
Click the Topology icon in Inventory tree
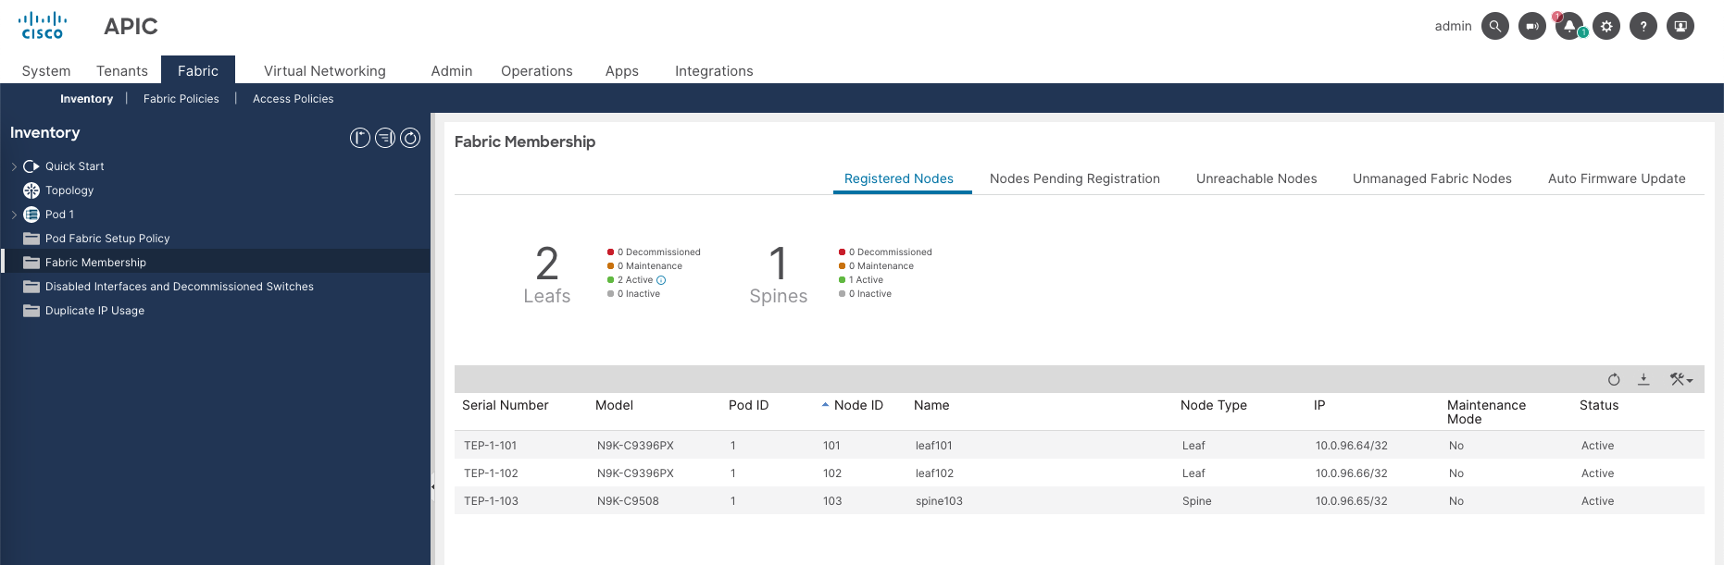(x=31, y=190)
